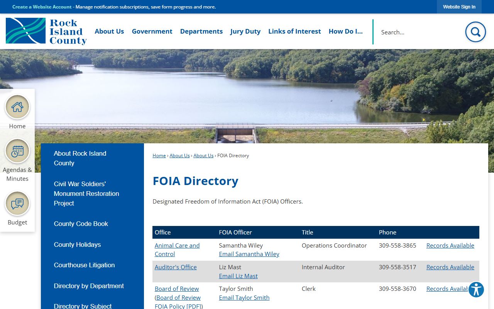Open the Board of Review link
This screenshot has width=494, height=309.
(177, 289)
